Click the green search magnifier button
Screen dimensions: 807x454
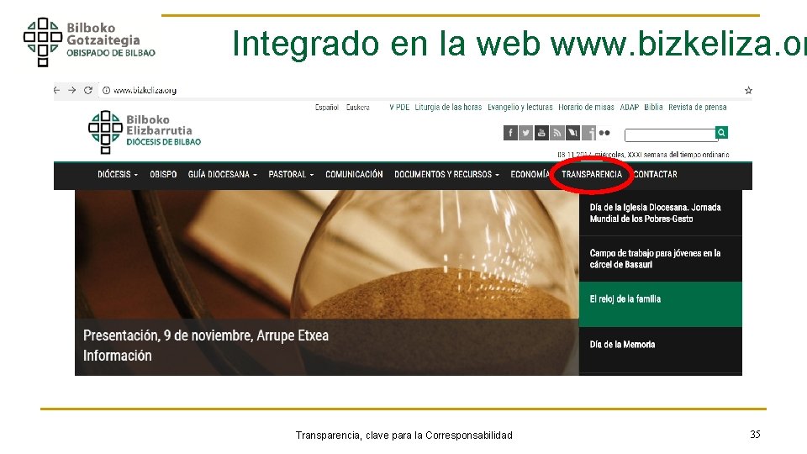click(x=721, y=133)
